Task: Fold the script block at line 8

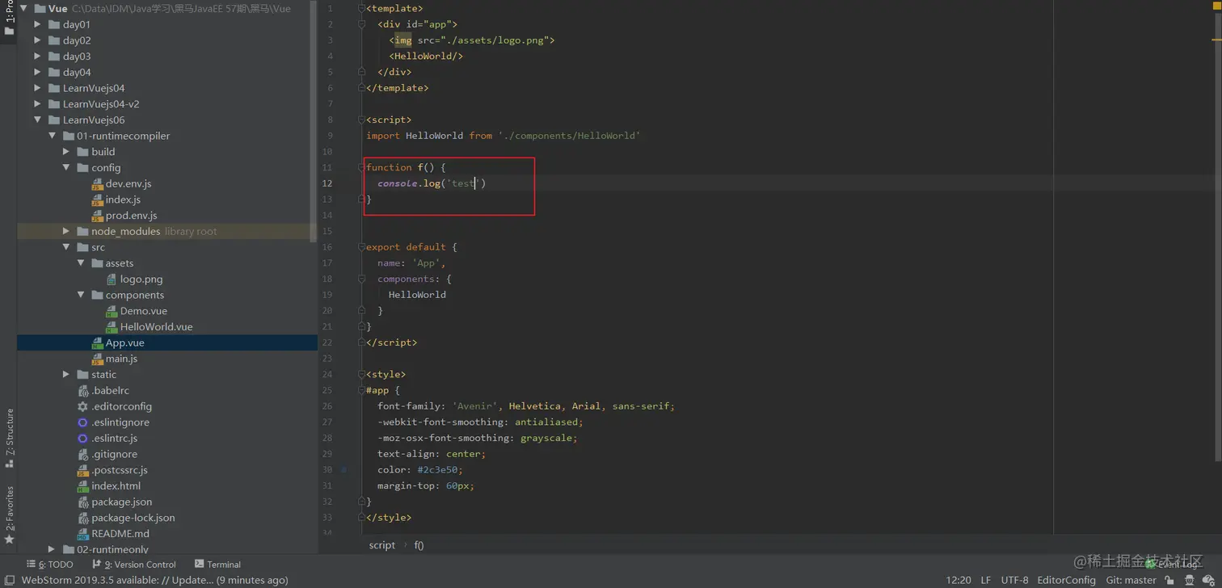Action: pyautogui.click(x=362, y=120)
